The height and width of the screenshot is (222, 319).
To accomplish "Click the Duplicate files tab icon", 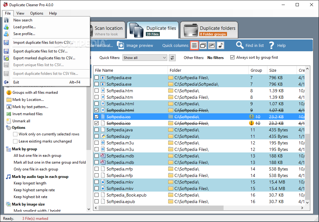I will (x=136, y=30).
